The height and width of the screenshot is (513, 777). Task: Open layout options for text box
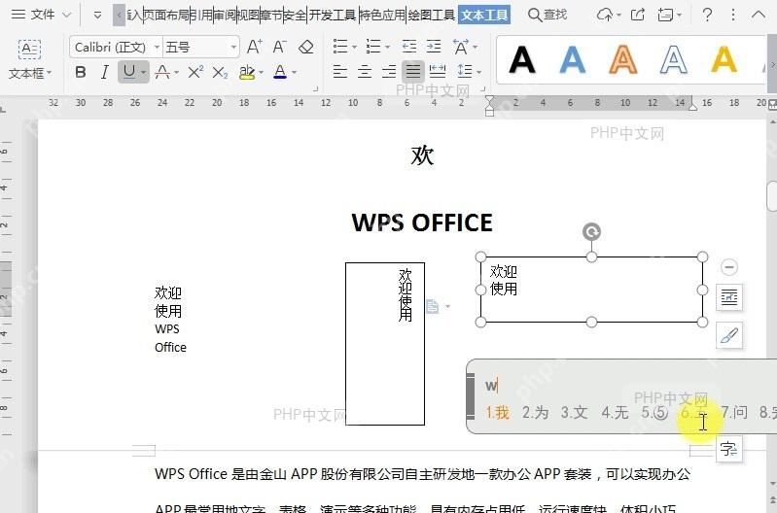(x=729, y=297)
